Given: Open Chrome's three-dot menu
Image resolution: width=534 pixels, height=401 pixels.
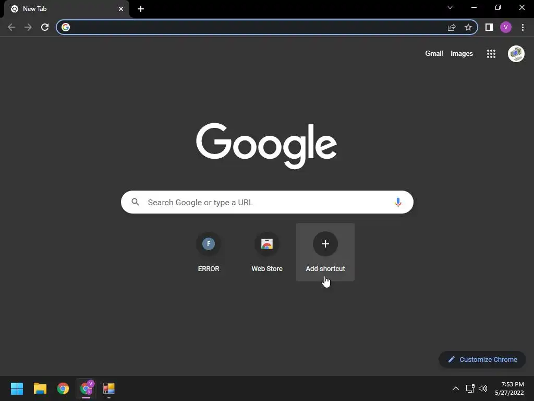Looking at the screenshot, I should (x=523, y=27).
